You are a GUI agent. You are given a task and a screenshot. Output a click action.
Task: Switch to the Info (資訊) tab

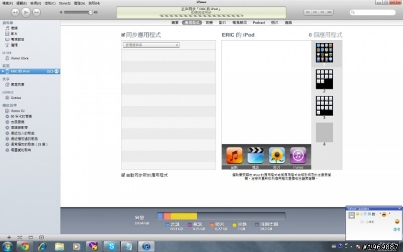click(288, 23)
